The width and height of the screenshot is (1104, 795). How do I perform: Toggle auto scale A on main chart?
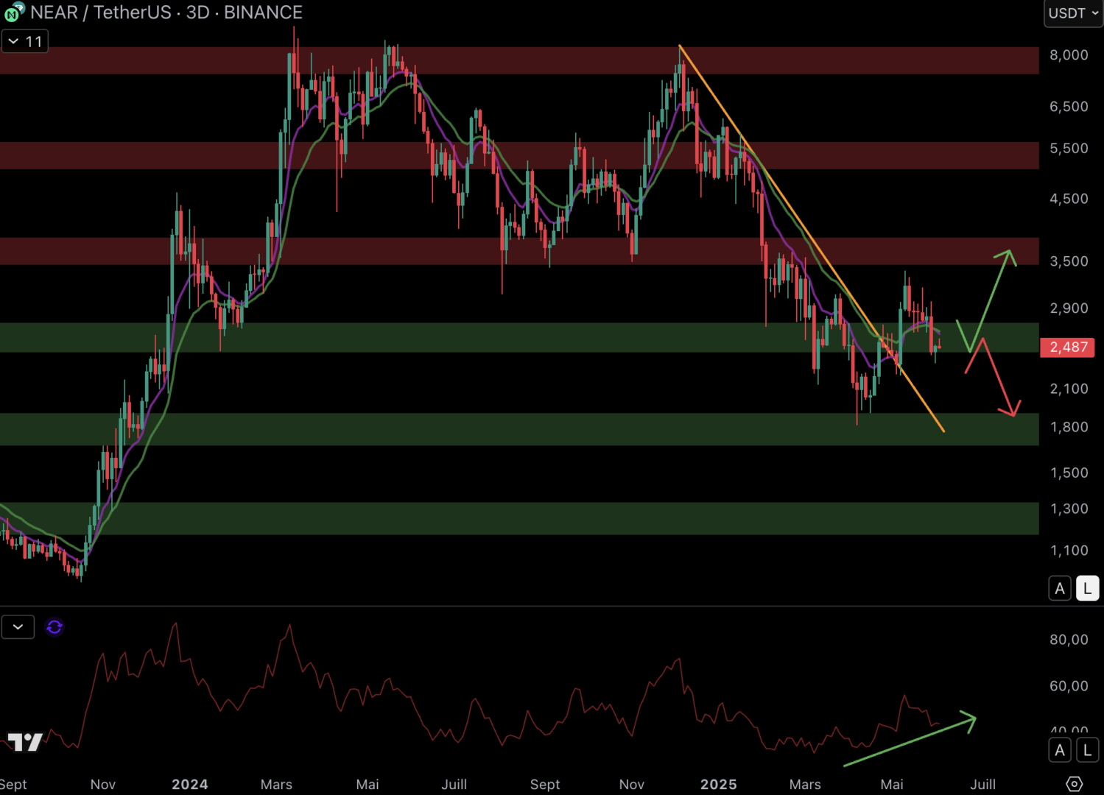[1060, 588]
